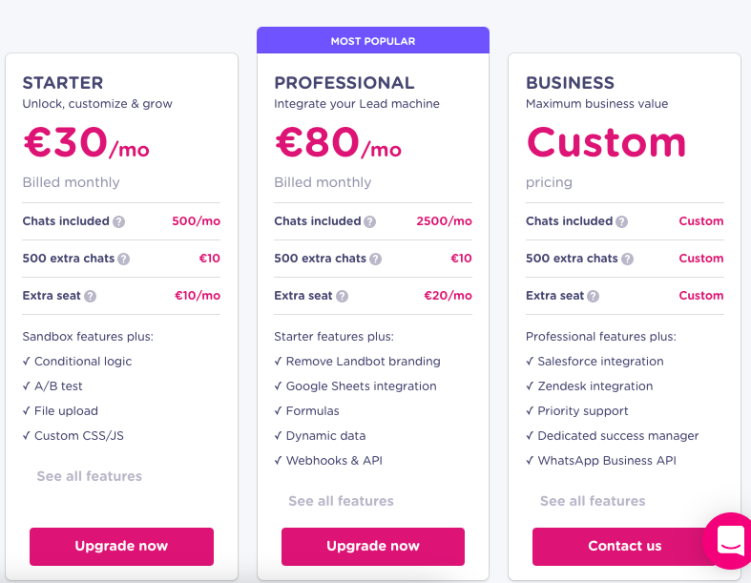The height and width of the screenshot is (583, 751).
Task: Expand See all features under Starter plan
Action: 90,476
